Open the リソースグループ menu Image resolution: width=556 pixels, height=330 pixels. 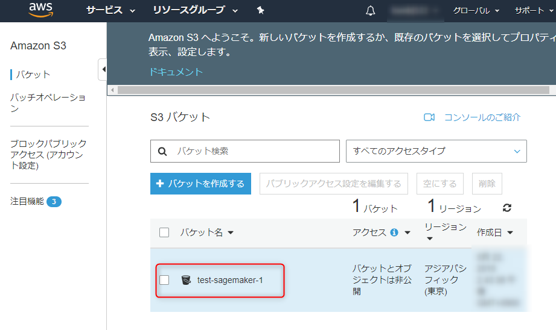(x=195, y=10)
